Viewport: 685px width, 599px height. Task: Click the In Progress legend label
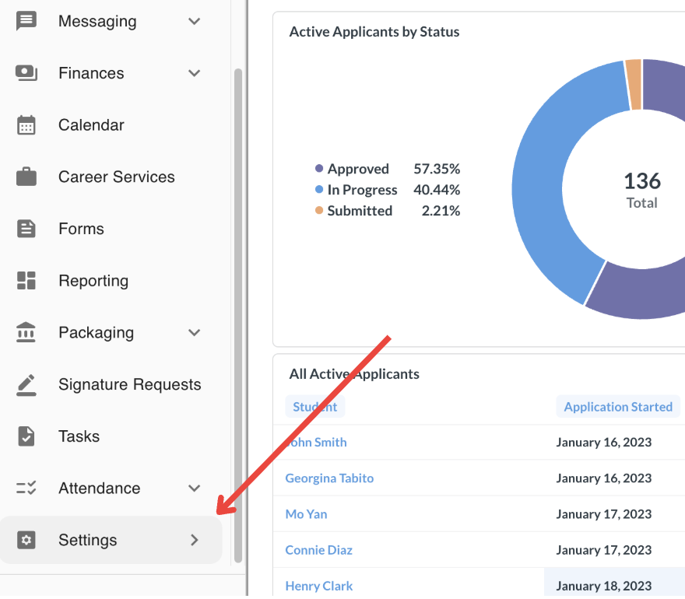(x=363, y=190)
